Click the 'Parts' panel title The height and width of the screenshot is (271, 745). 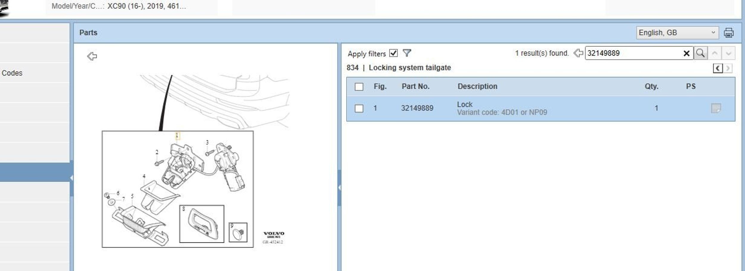coord(88,32)
